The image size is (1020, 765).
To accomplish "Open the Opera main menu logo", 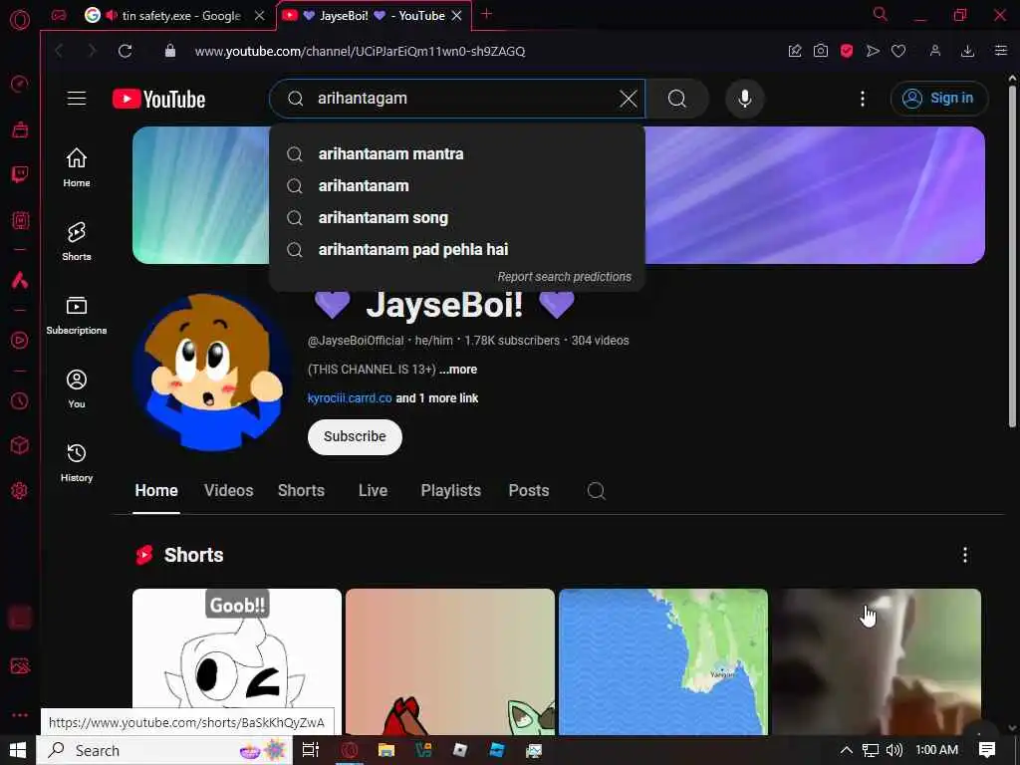I will [20, 20].
